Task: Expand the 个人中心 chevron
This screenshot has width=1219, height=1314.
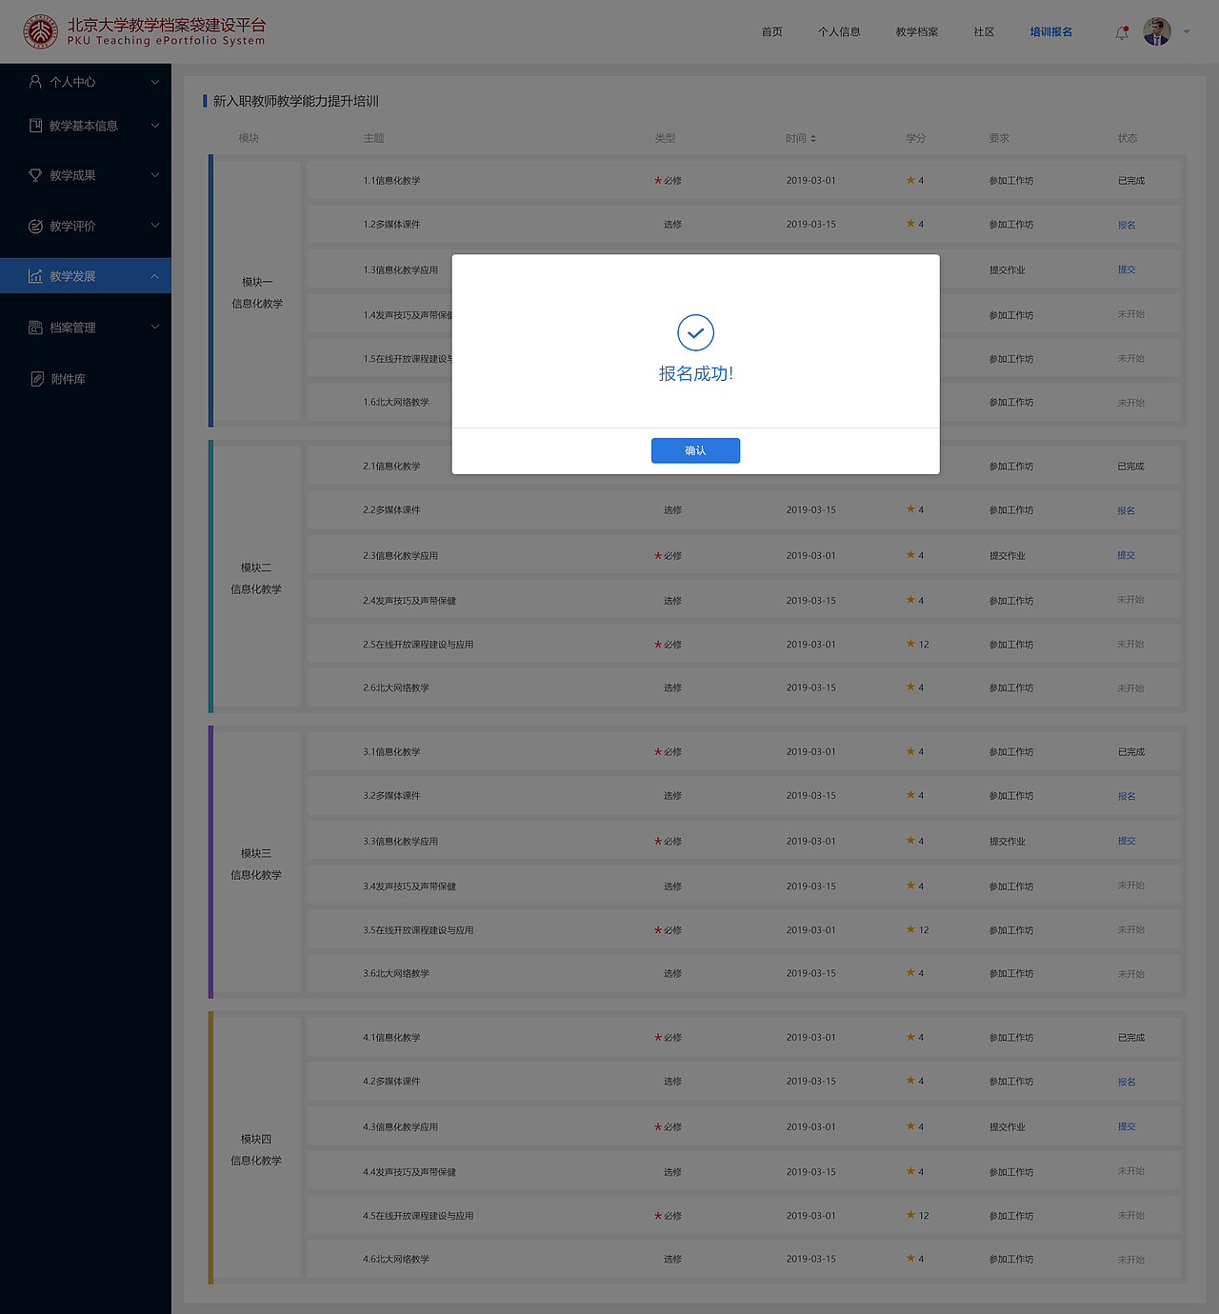Action: pyautogui.click(x=155, y=82)
